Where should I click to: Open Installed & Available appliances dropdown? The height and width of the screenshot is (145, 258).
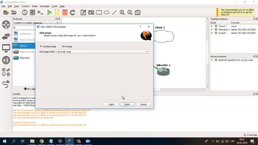36,23
